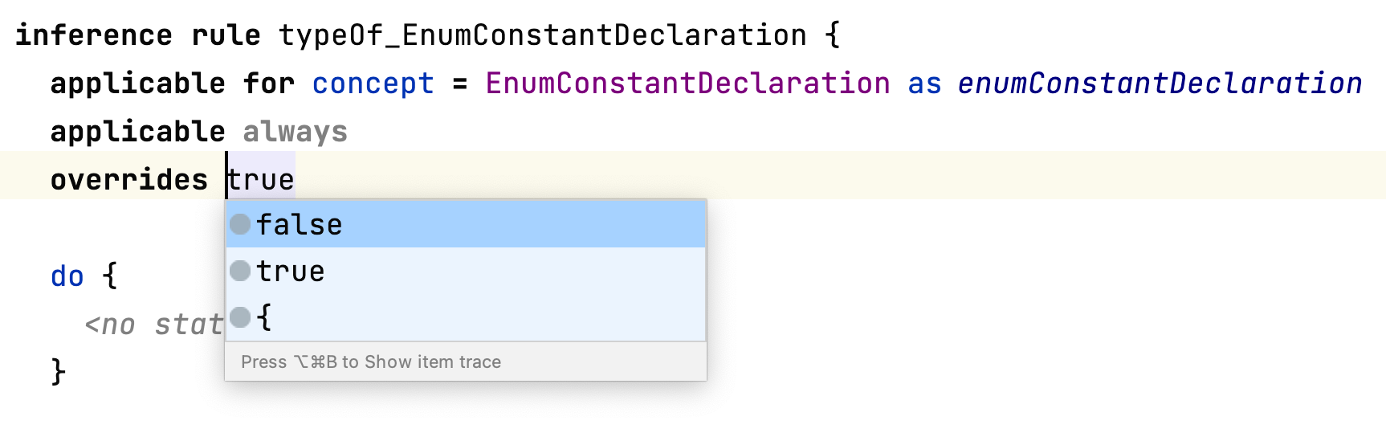Select the false completion item
This screenshot has height=437, width=1386.
300,225
